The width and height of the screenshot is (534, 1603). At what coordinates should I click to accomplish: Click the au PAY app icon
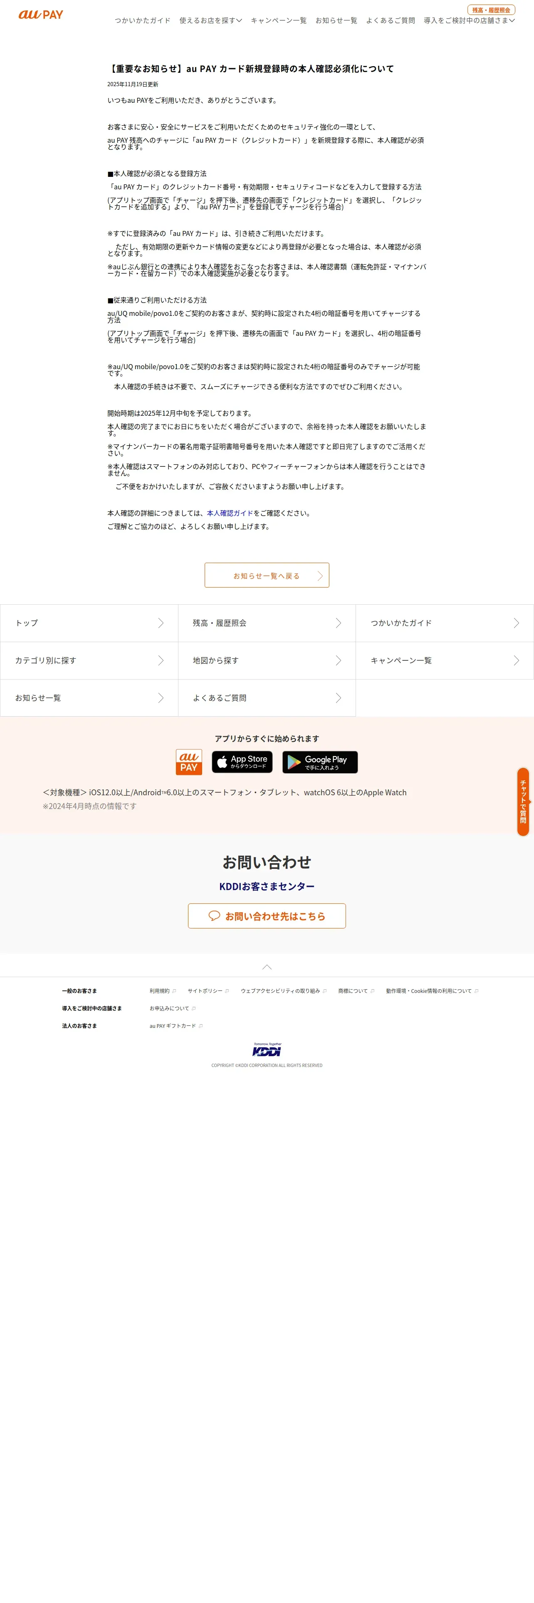click(189, 762)
